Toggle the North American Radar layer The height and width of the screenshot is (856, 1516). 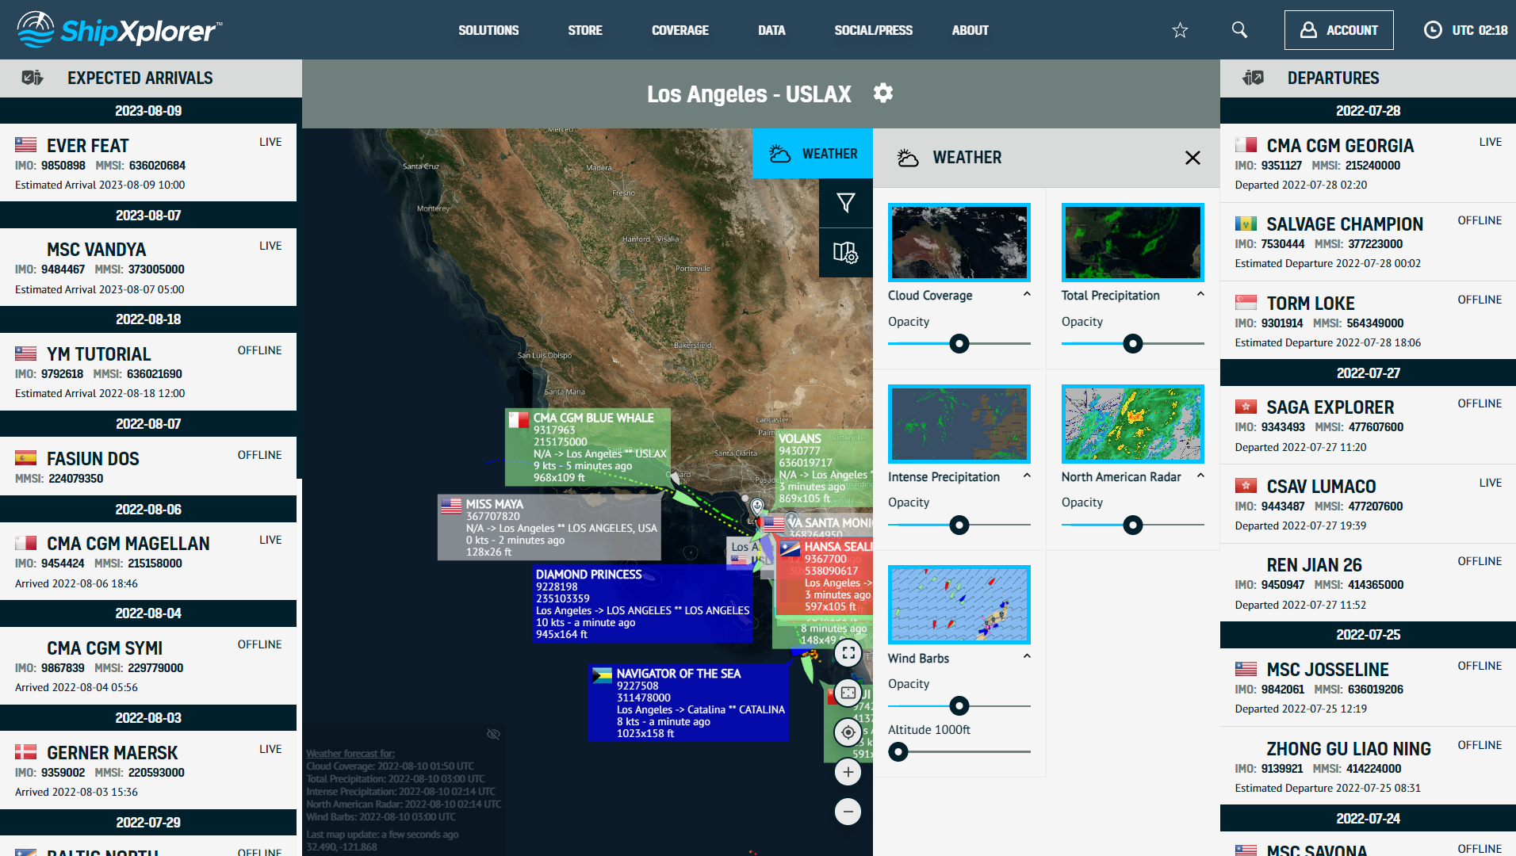click(1132, 424)
